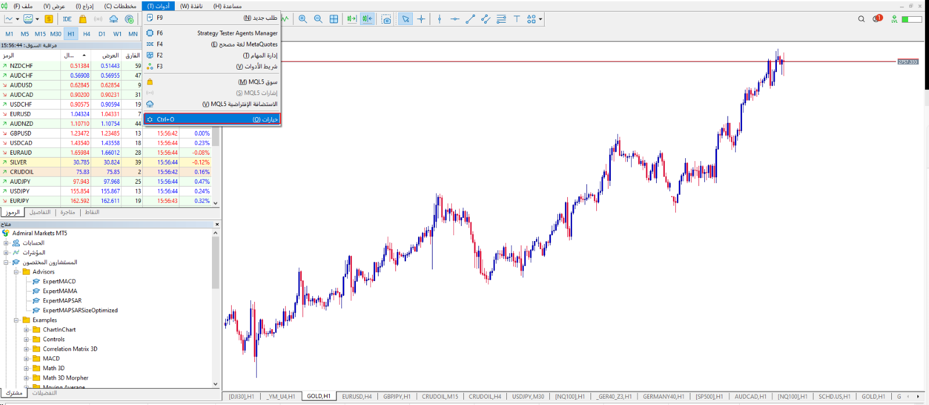Open the objects shapes dropdown arrow

pos(541,19)
